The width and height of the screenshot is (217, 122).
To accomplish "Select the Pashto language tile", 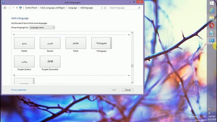I will 24,43.
